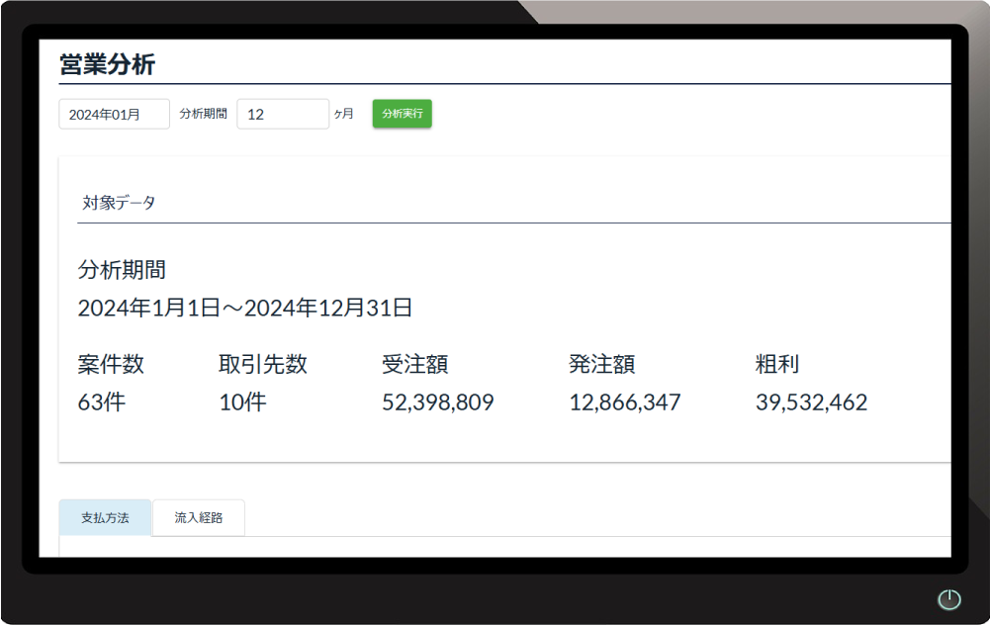Open the 2024年01月 month picker field

pos(114,114)
